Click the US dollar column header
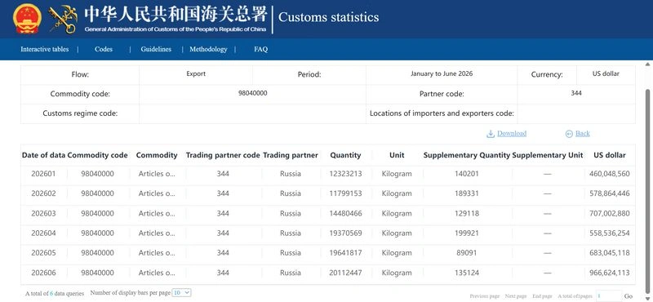 610,155
